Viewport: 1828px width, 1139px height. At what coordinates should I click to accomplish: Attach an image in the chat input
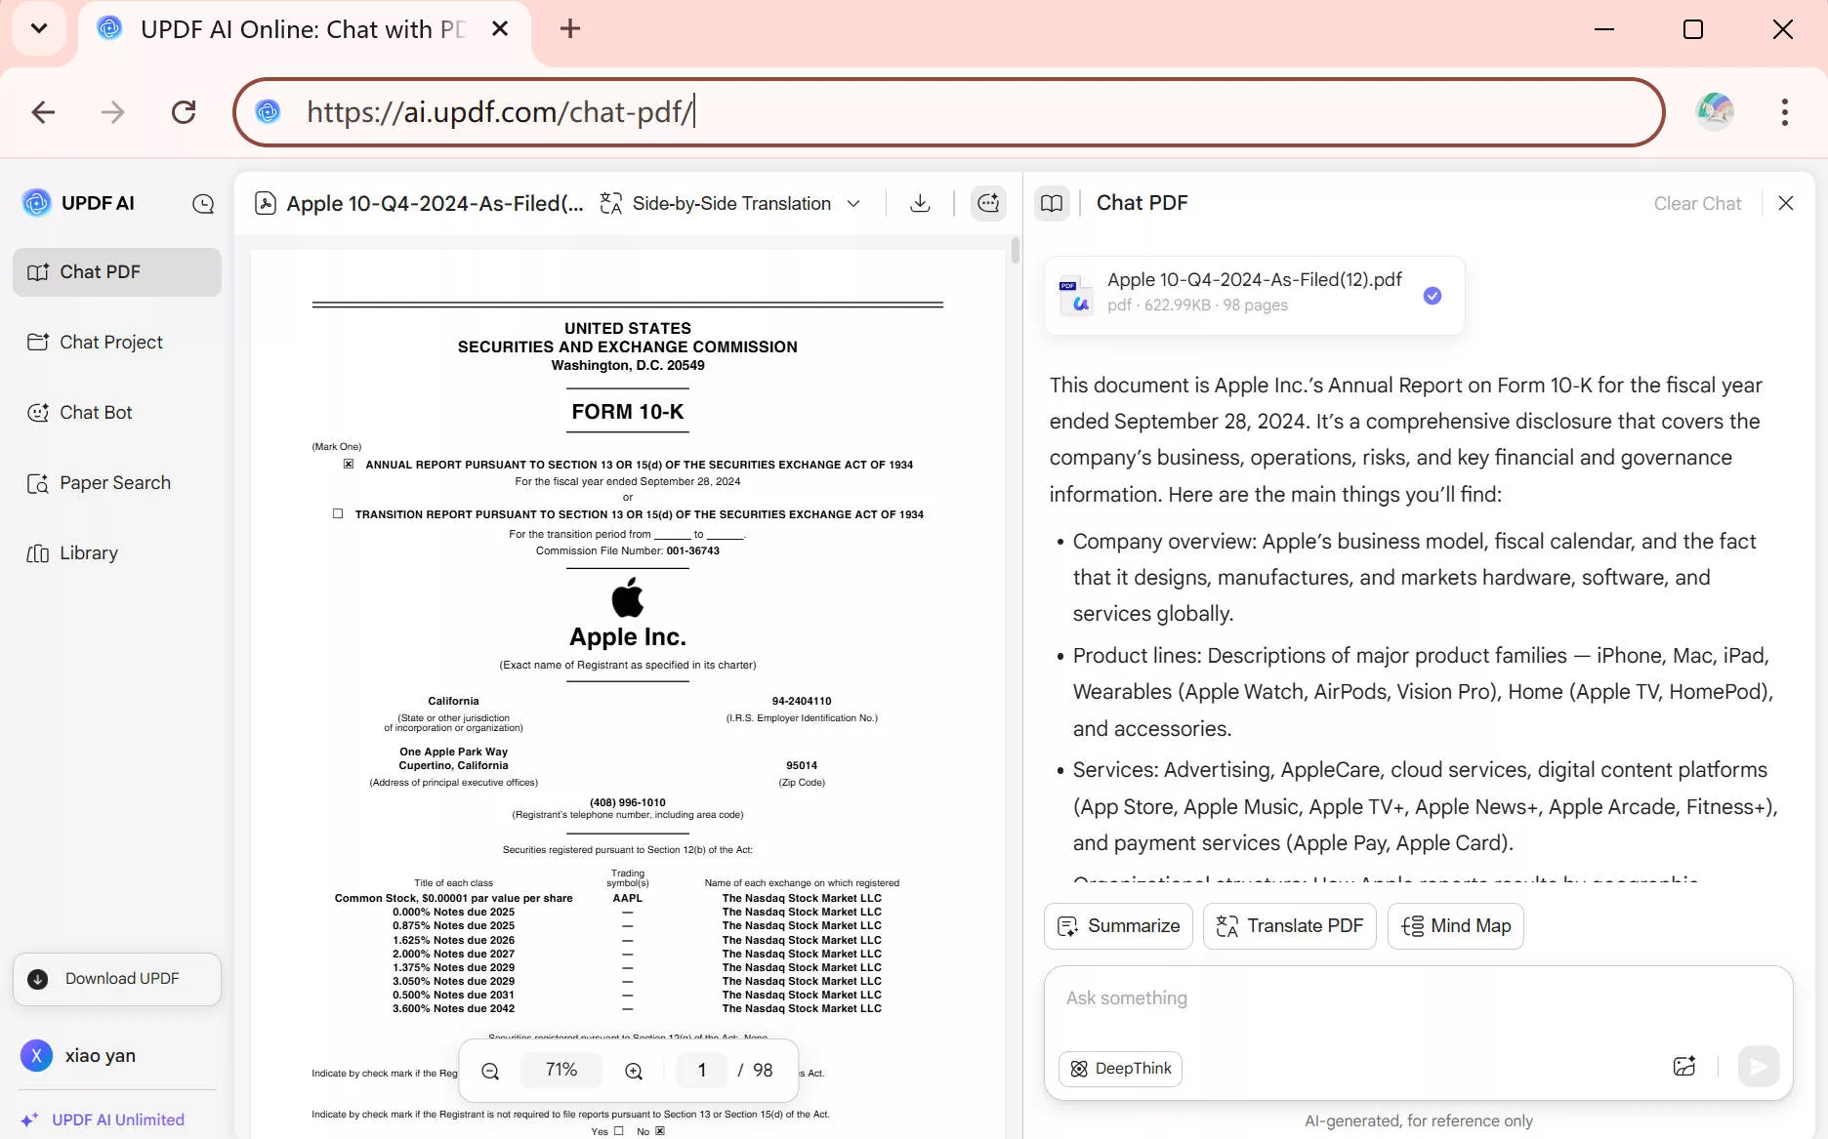tap(1684, 1066)
